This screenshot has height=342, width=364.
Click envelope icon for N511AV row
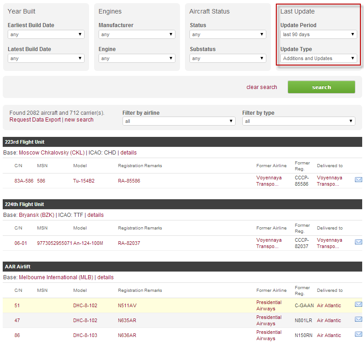pos(358,305)
